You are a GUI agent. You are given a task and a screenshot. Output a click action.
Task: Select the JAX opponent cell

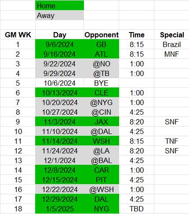coord(102,122)
